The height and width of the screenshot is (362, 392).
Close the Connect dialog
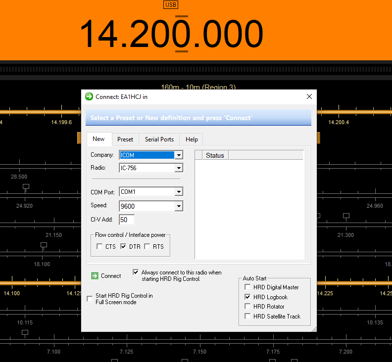click(309, 97)
